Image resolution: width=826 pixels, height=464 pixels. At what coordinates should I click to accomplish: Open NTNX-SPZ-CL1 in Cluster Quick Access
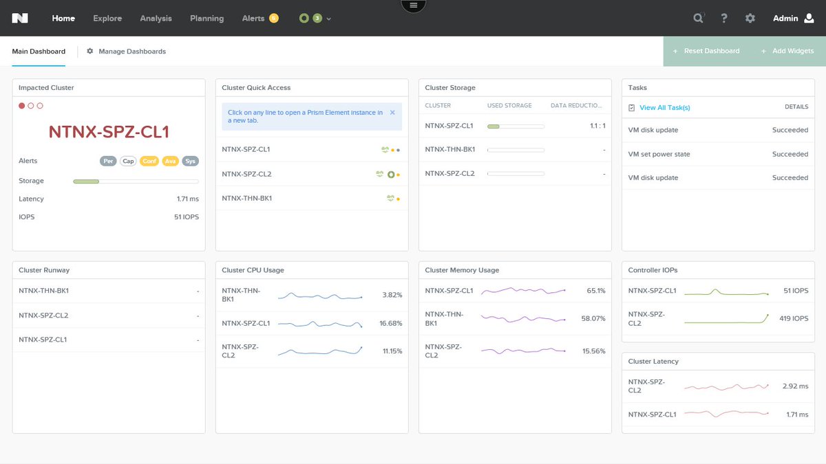(x=312, y=149)
